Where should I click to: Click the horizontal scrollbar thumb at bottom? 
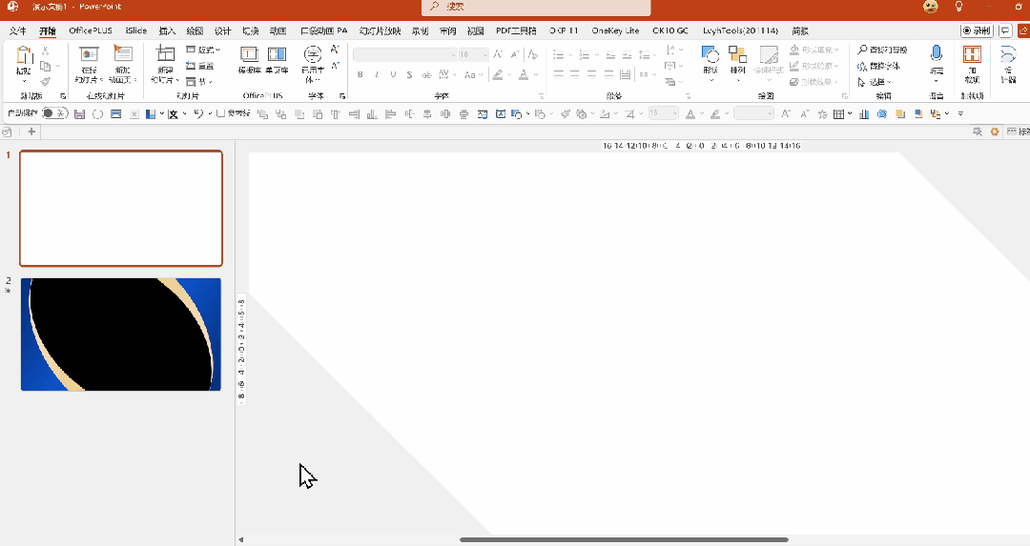click(624, 539)
